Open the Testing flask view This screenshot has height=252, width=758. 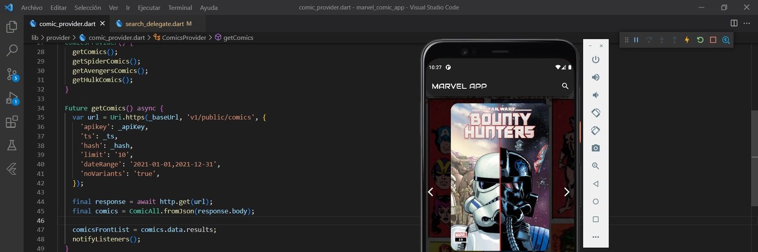click(12, 145)
